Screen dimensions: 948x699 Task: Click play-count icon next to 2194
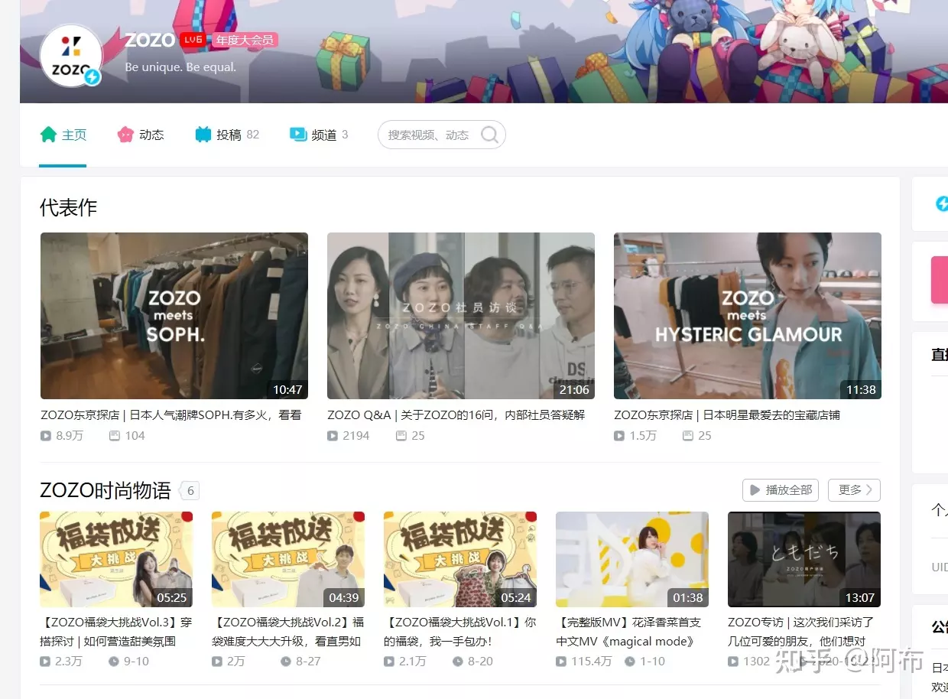tap(333, 436)
